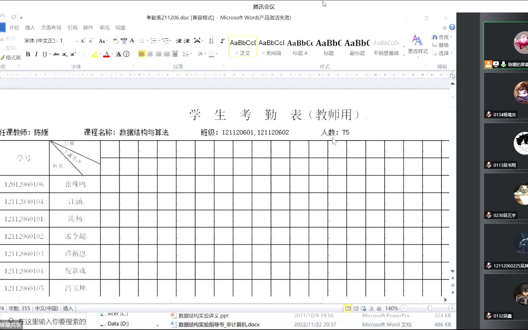Align text right
The width and height of the screenshot is (528, 330).
(x=158, y=54)
